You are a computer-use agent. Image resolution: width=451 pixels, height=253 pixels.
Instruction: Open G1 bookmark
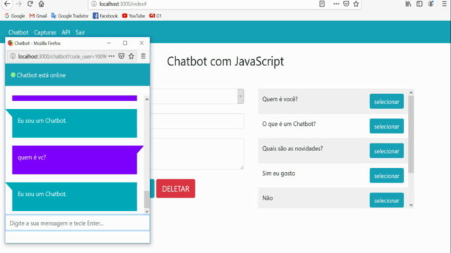(155, 15)
